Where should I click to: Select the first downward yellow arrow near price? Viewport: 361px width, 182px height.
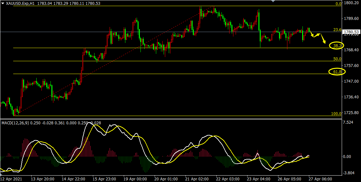[x=311, y=33]
